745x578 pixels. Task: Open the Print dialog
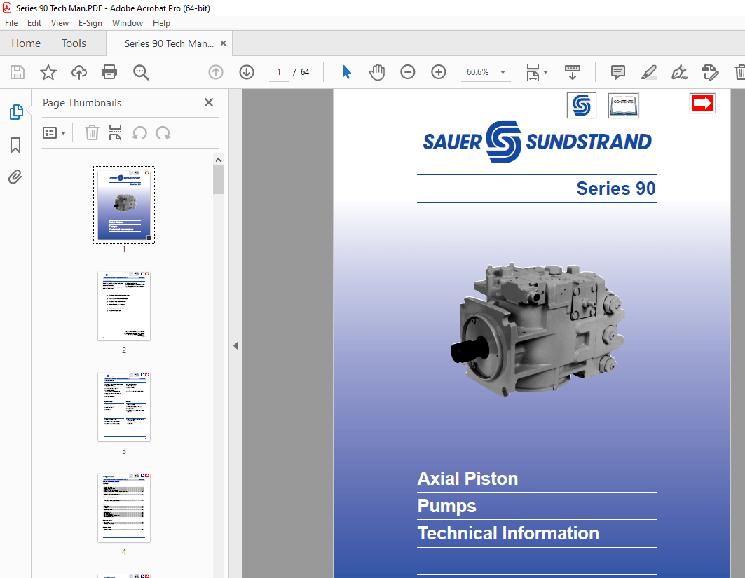pyautogui.click(x=109, y=72)
